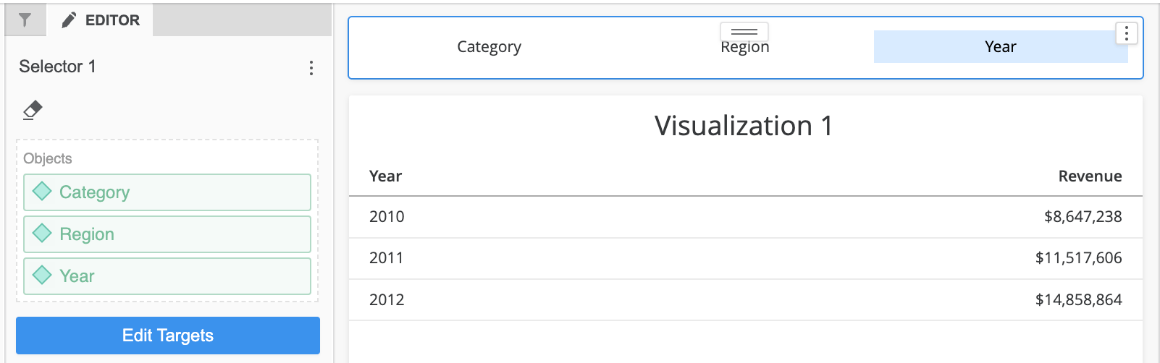Open Selector 1 three-dot menu

click(x=311, y=68)
